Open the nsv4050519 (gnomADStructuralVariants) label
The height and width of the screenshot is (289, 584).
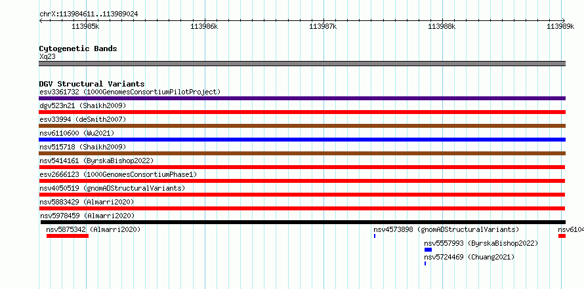pos(112,188)
